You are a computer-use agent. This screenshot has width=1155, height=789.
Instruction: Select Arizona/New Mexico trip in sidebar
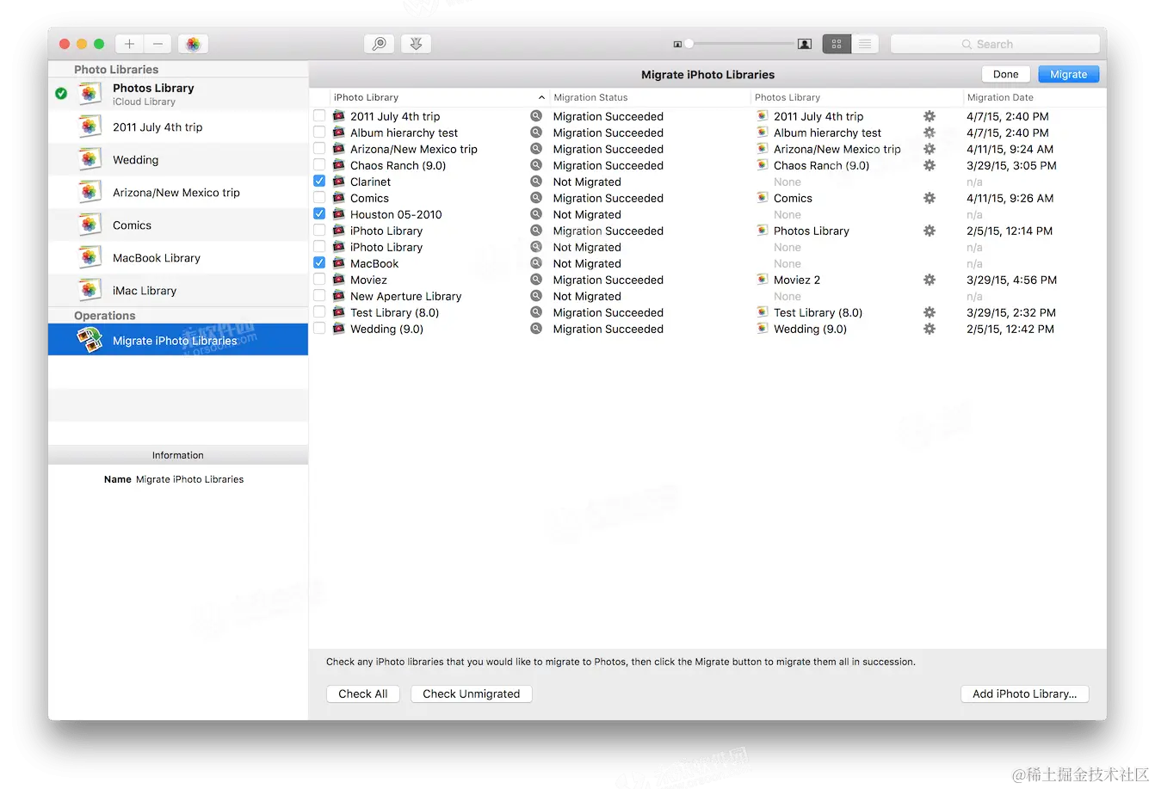178,193
